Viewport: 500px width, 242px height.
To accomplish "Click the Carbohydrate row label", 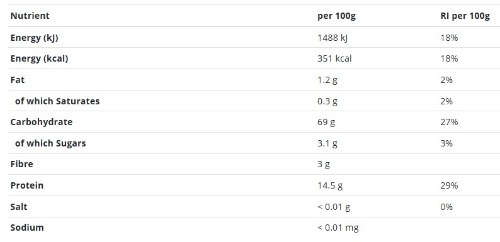I will 42,123.
